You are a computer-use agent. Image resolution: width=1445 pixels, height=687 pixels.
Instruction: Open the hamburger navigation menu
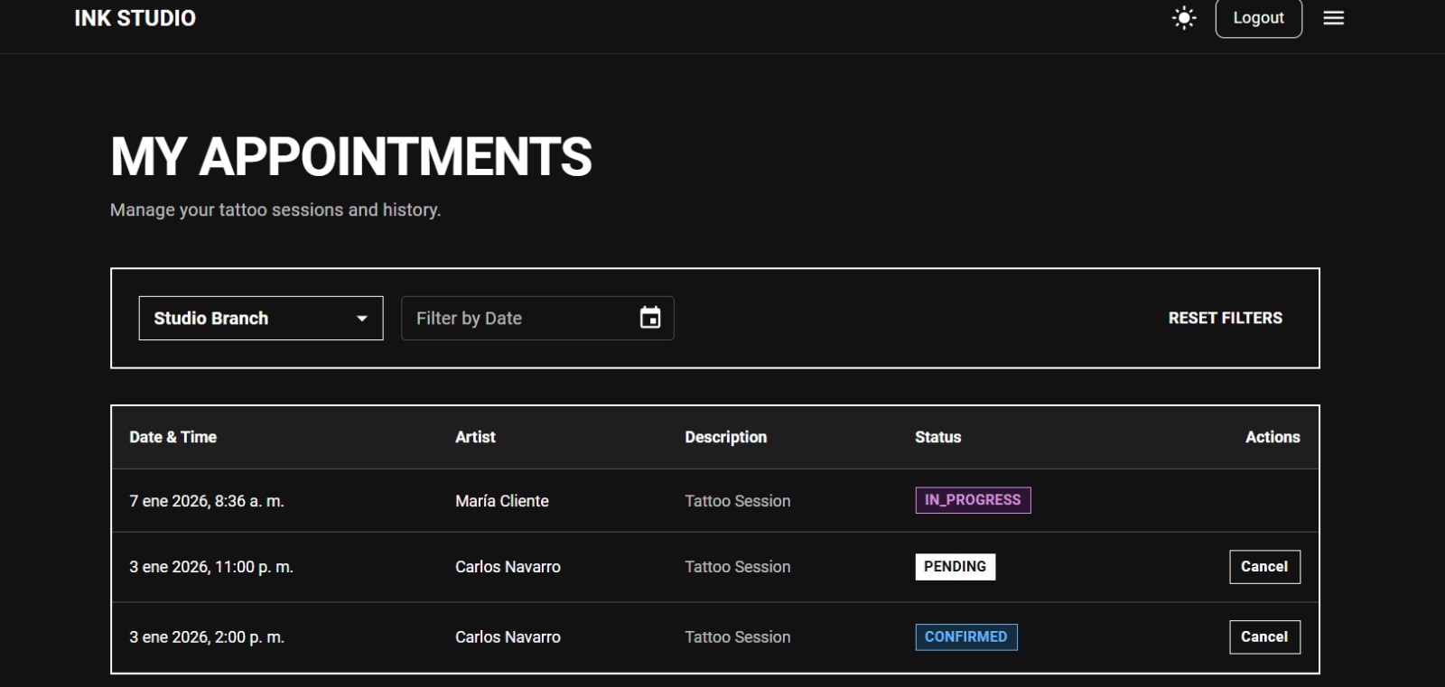pyautogui.click(x=1333, y=18)
